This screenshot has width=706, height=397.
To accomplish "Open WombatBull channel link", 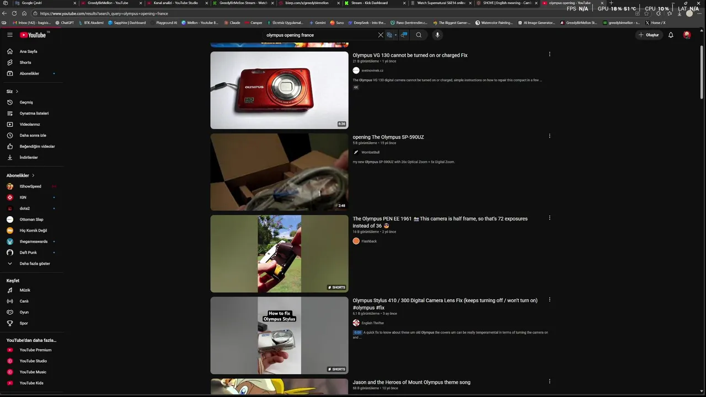I will pyautogui.click(x=370, y=152).
